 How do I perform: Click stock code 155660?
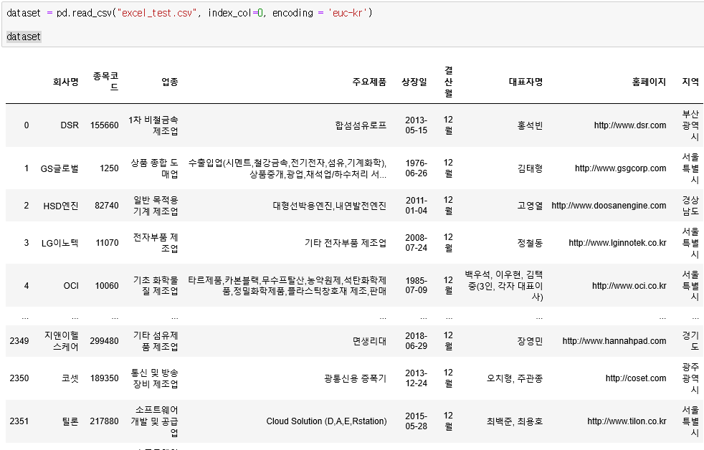pyautogui.click(x=105, y=125)
